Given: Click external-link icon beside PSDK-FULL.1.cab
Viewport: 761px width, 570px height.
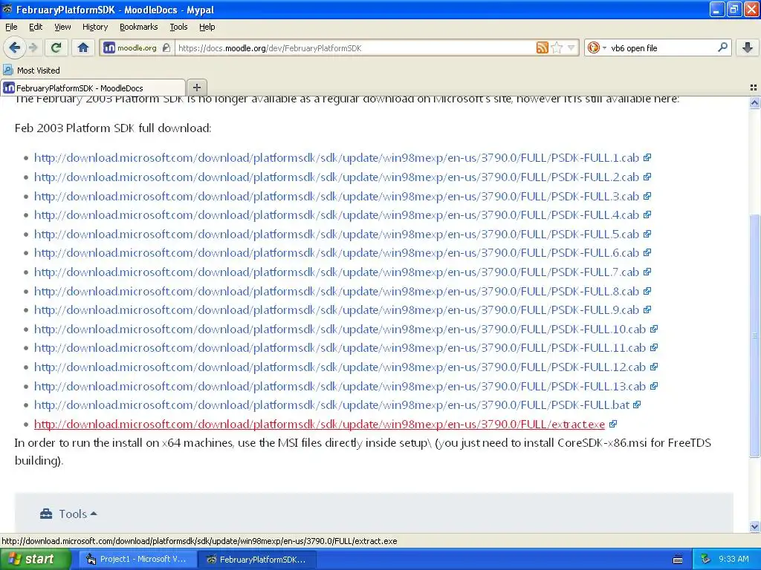Looking at the screenshot, I should coord(647,157).
